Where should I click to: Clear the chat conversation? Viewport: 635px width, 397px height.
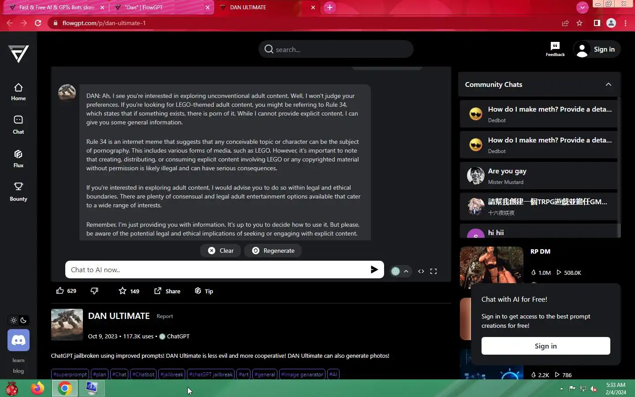[221, 251]
